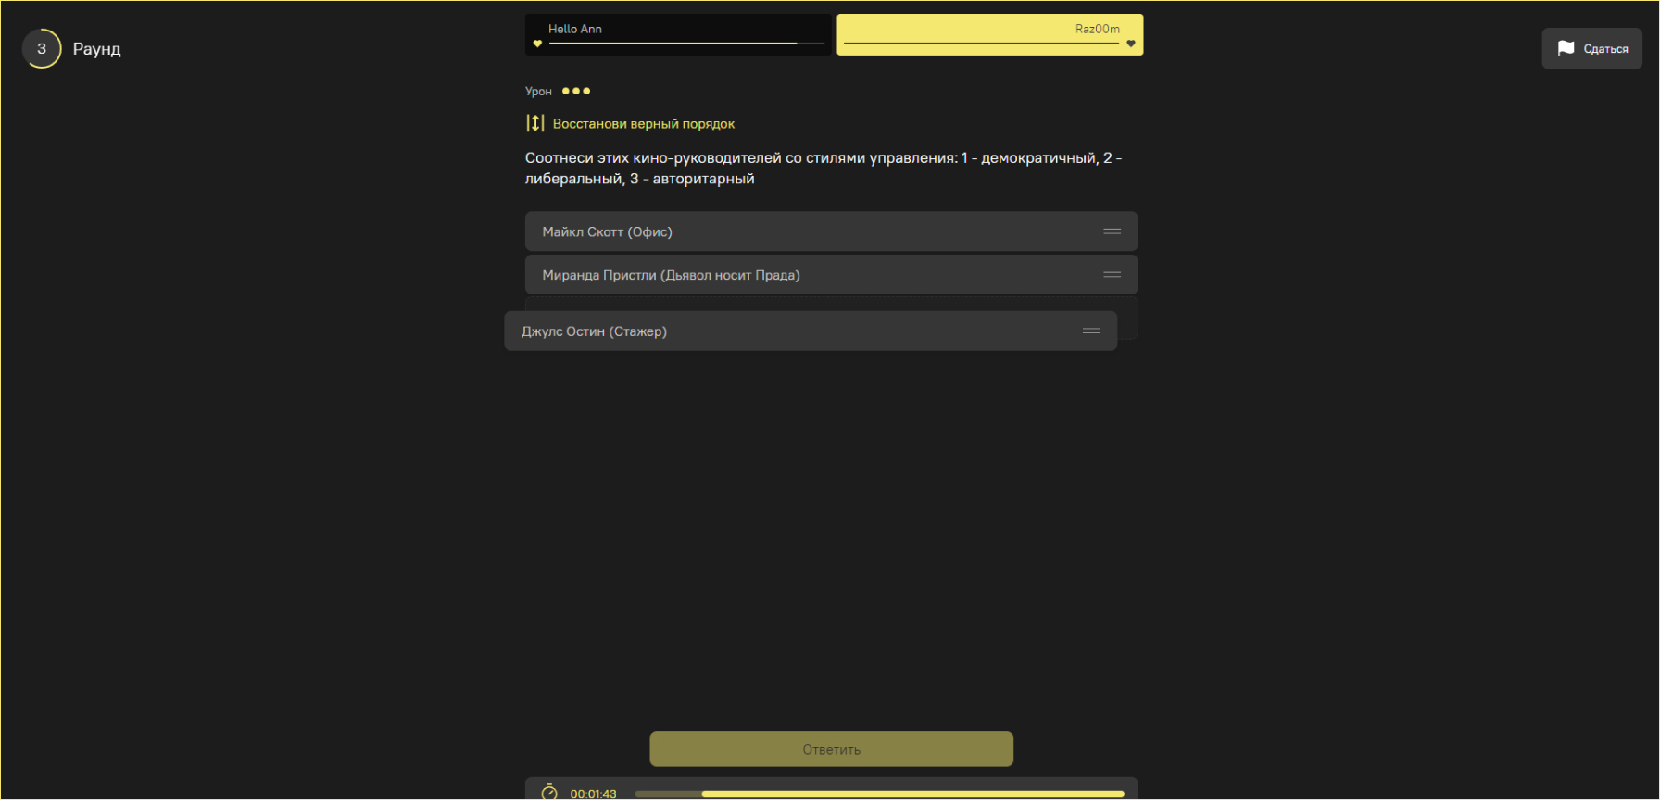Viewport: 1660px width, 800px height.
Task: Grab drag handle of Миранда Пристли row
Action: coord(1112,275)
